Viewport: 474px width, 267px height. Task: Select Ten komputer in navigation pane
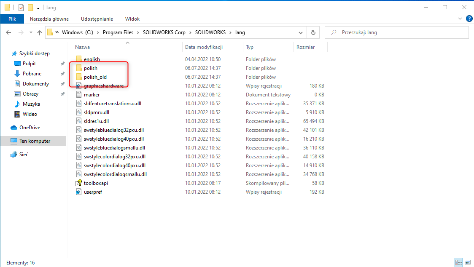35,141
